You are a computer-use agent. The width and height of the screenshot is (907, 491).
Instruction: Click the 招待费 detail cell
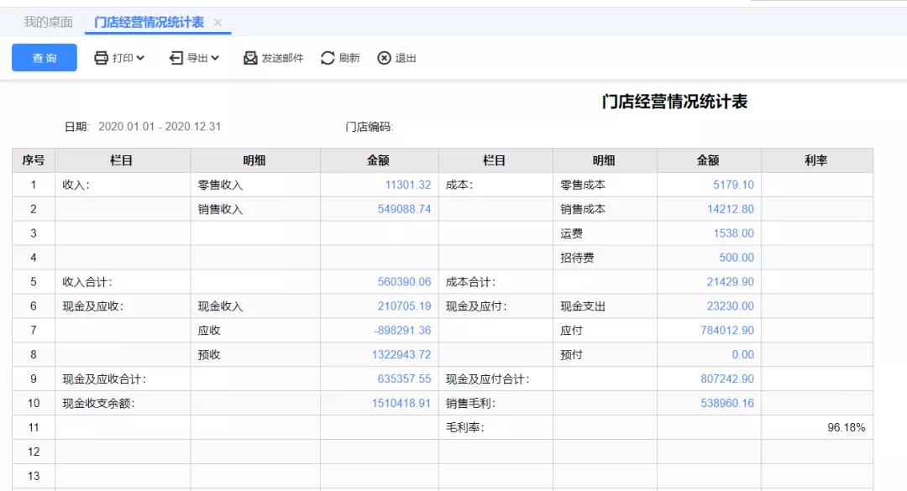(x=605, y=258)
